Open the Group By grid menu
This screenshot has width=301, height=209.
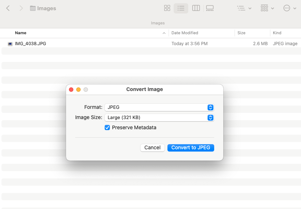coord(267,8)
